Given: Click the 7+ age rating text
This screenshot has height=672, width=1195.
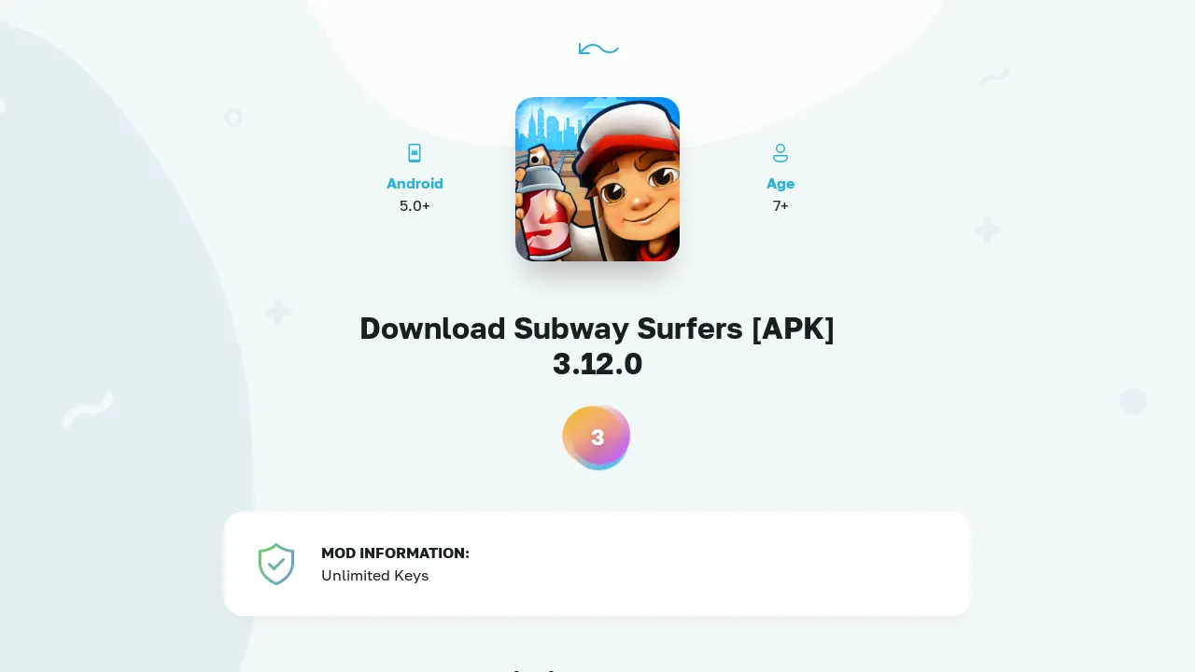Looking at the screenshot, I should point(780,206).
